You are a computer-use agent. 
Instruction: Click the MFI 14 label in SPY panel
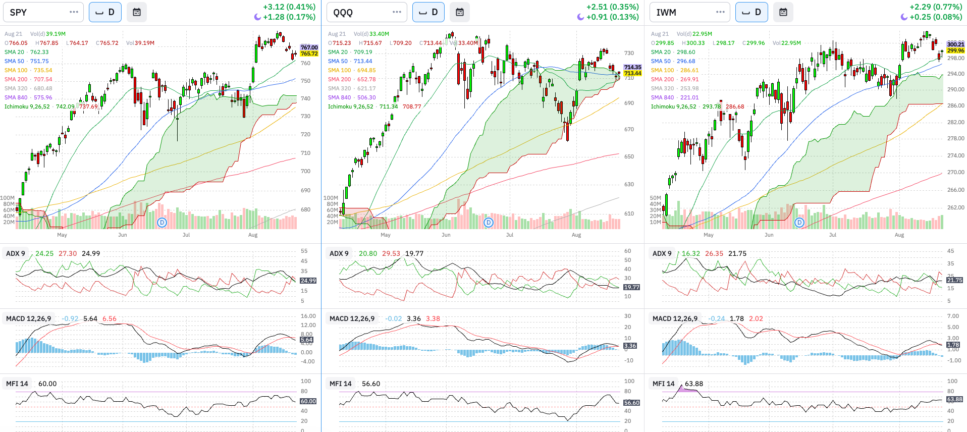click(x=17, y=384)
